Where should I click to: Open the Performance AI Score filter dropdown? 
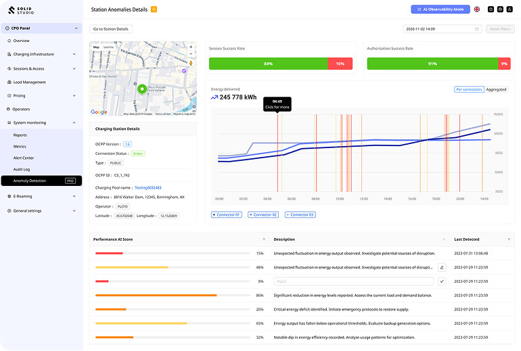264,239
